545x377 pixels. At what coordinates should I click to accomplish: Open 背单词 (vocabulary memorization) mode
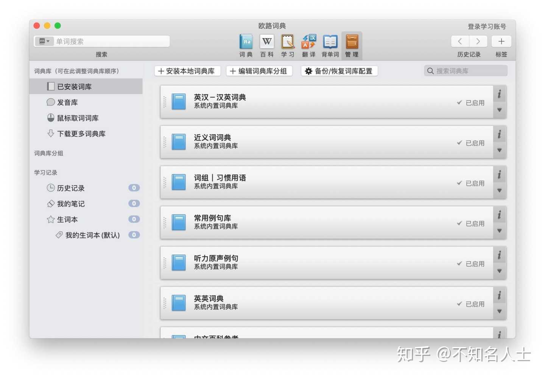coord(330,45)
